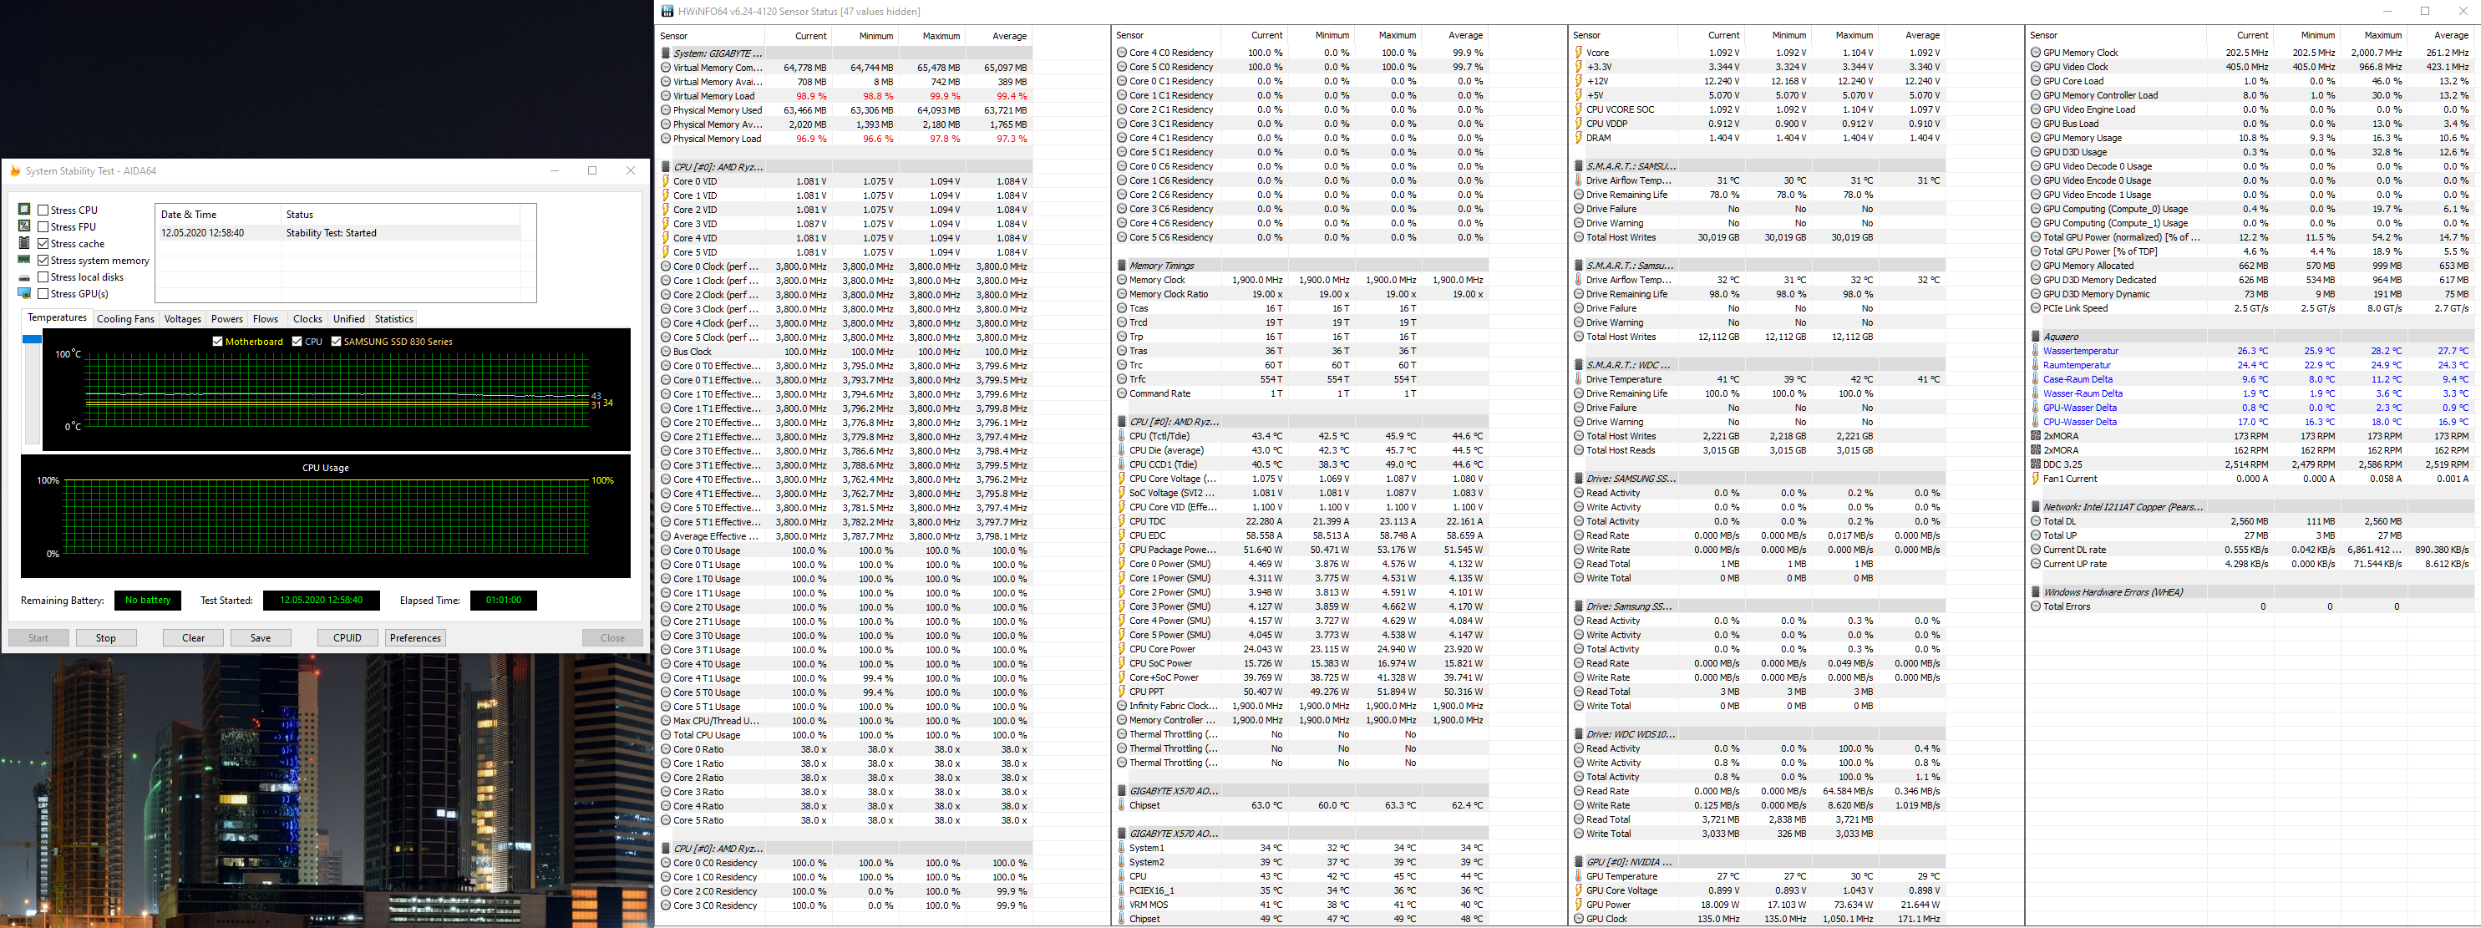
Task: Click the AIDA64 flame icon in title bar
Action: 14,170
